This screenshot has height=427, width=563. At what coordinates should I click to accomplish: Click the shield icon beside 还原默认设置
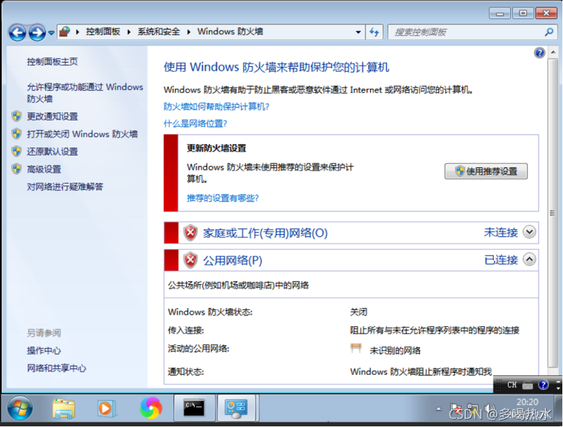pos(16,152)
